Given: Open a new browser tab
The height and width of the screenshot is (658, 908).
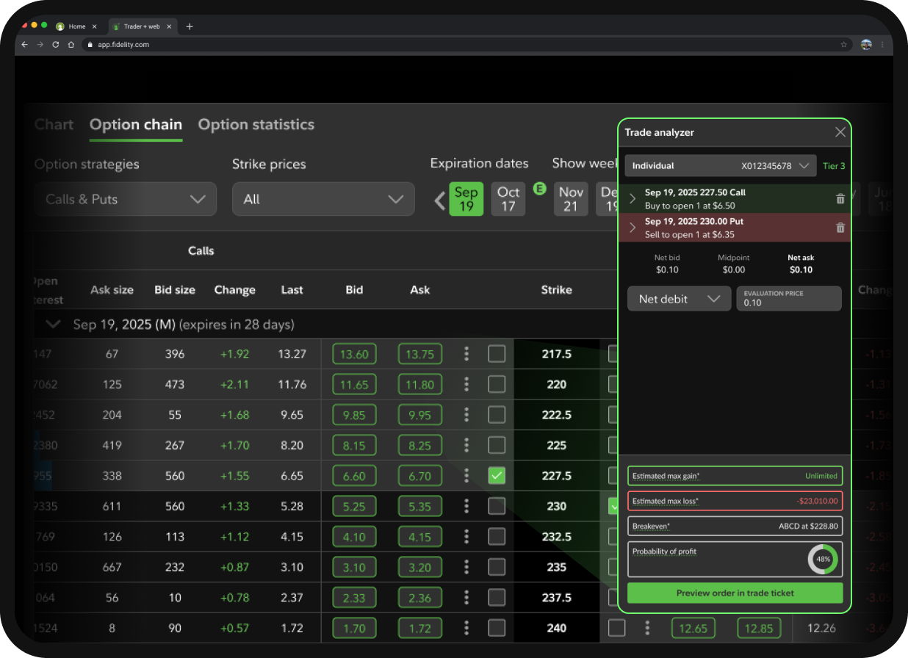Looking at the screenshot, I should 190,26.
